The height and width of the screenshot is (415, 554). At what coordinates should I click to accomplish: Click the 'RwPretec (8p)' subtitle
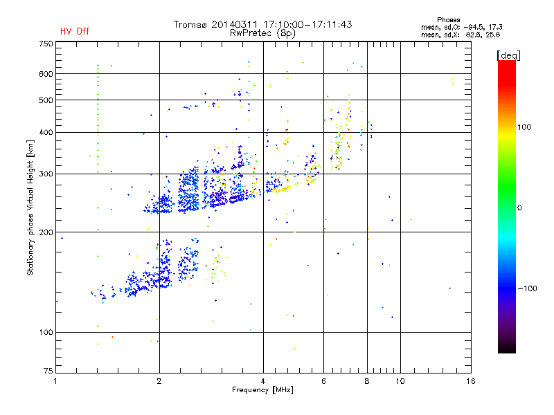coord(262,33)
